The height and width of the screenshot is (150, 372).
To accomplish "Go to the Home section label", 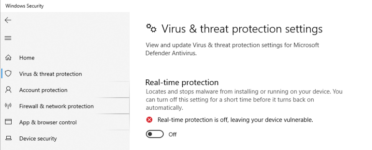I will click(27, 58).
